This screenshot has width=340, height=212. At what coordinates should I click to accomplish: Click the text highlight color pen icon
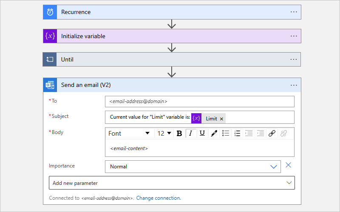214,133
